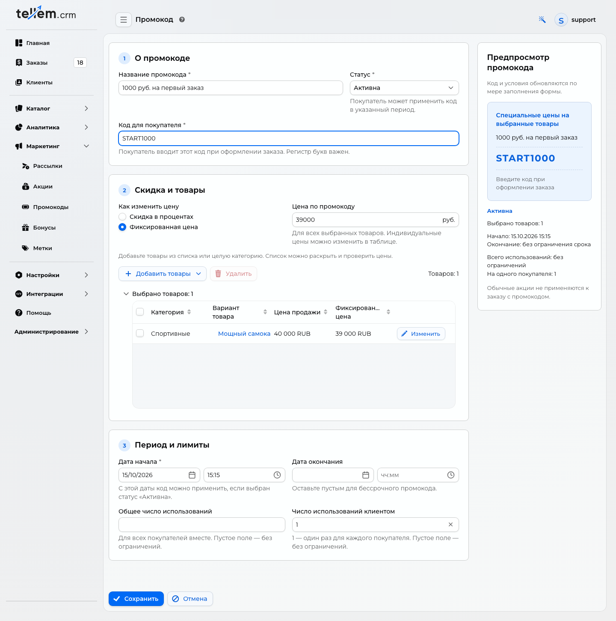The image size is (616, 621).
Task: Open the help question icon near Промокод
Action: tap(182, 20)
